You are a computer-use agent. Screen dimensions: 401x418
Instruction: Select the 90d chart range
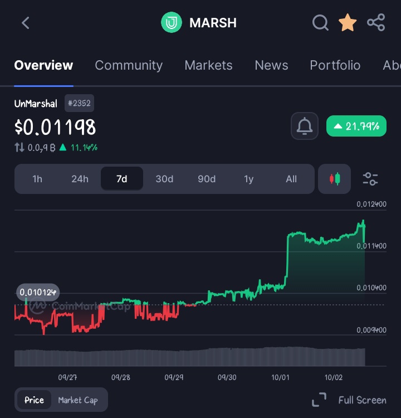tap(207, 179)
